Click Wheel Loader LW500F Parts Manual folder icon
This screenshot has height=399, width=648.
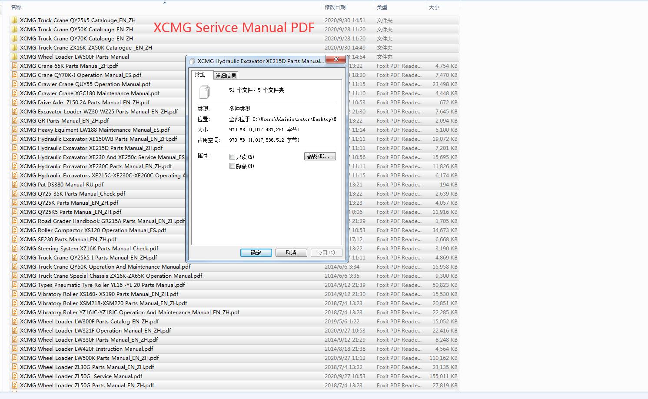pyautogui.click(x=15, y=57)
